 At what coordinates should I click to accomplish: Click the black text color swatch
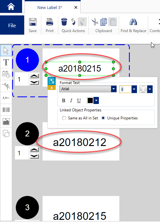pos(90,100)
